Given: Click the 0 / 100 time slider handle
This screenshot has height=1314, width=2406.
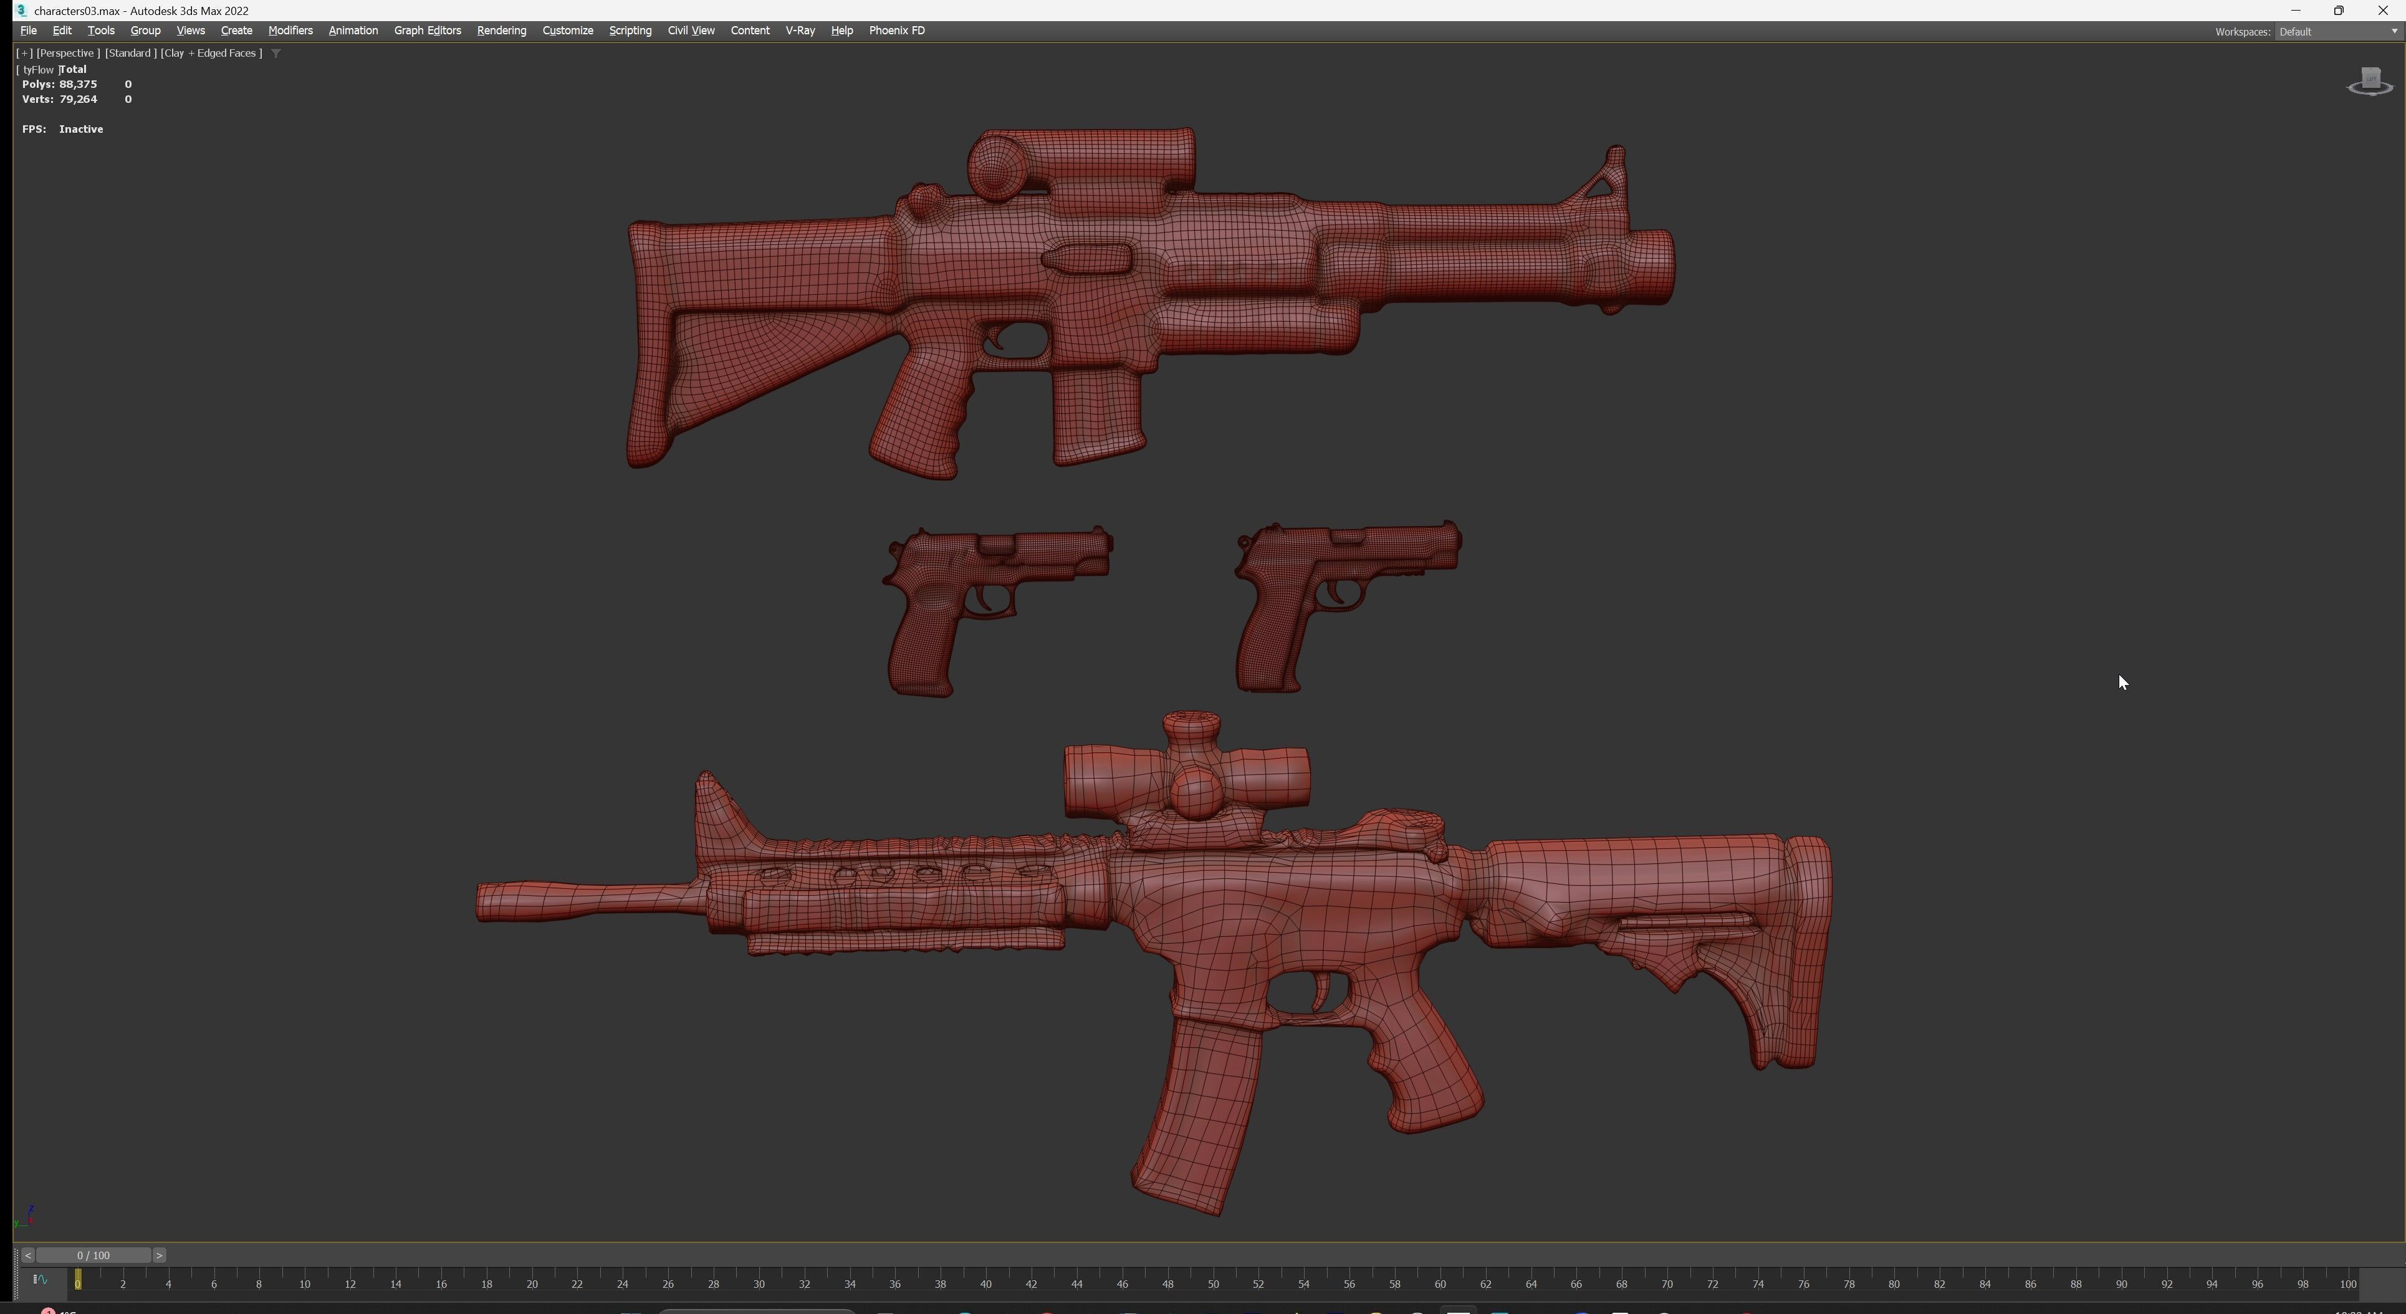Looking at the screenshot, I should click(x=93, y=1256).
